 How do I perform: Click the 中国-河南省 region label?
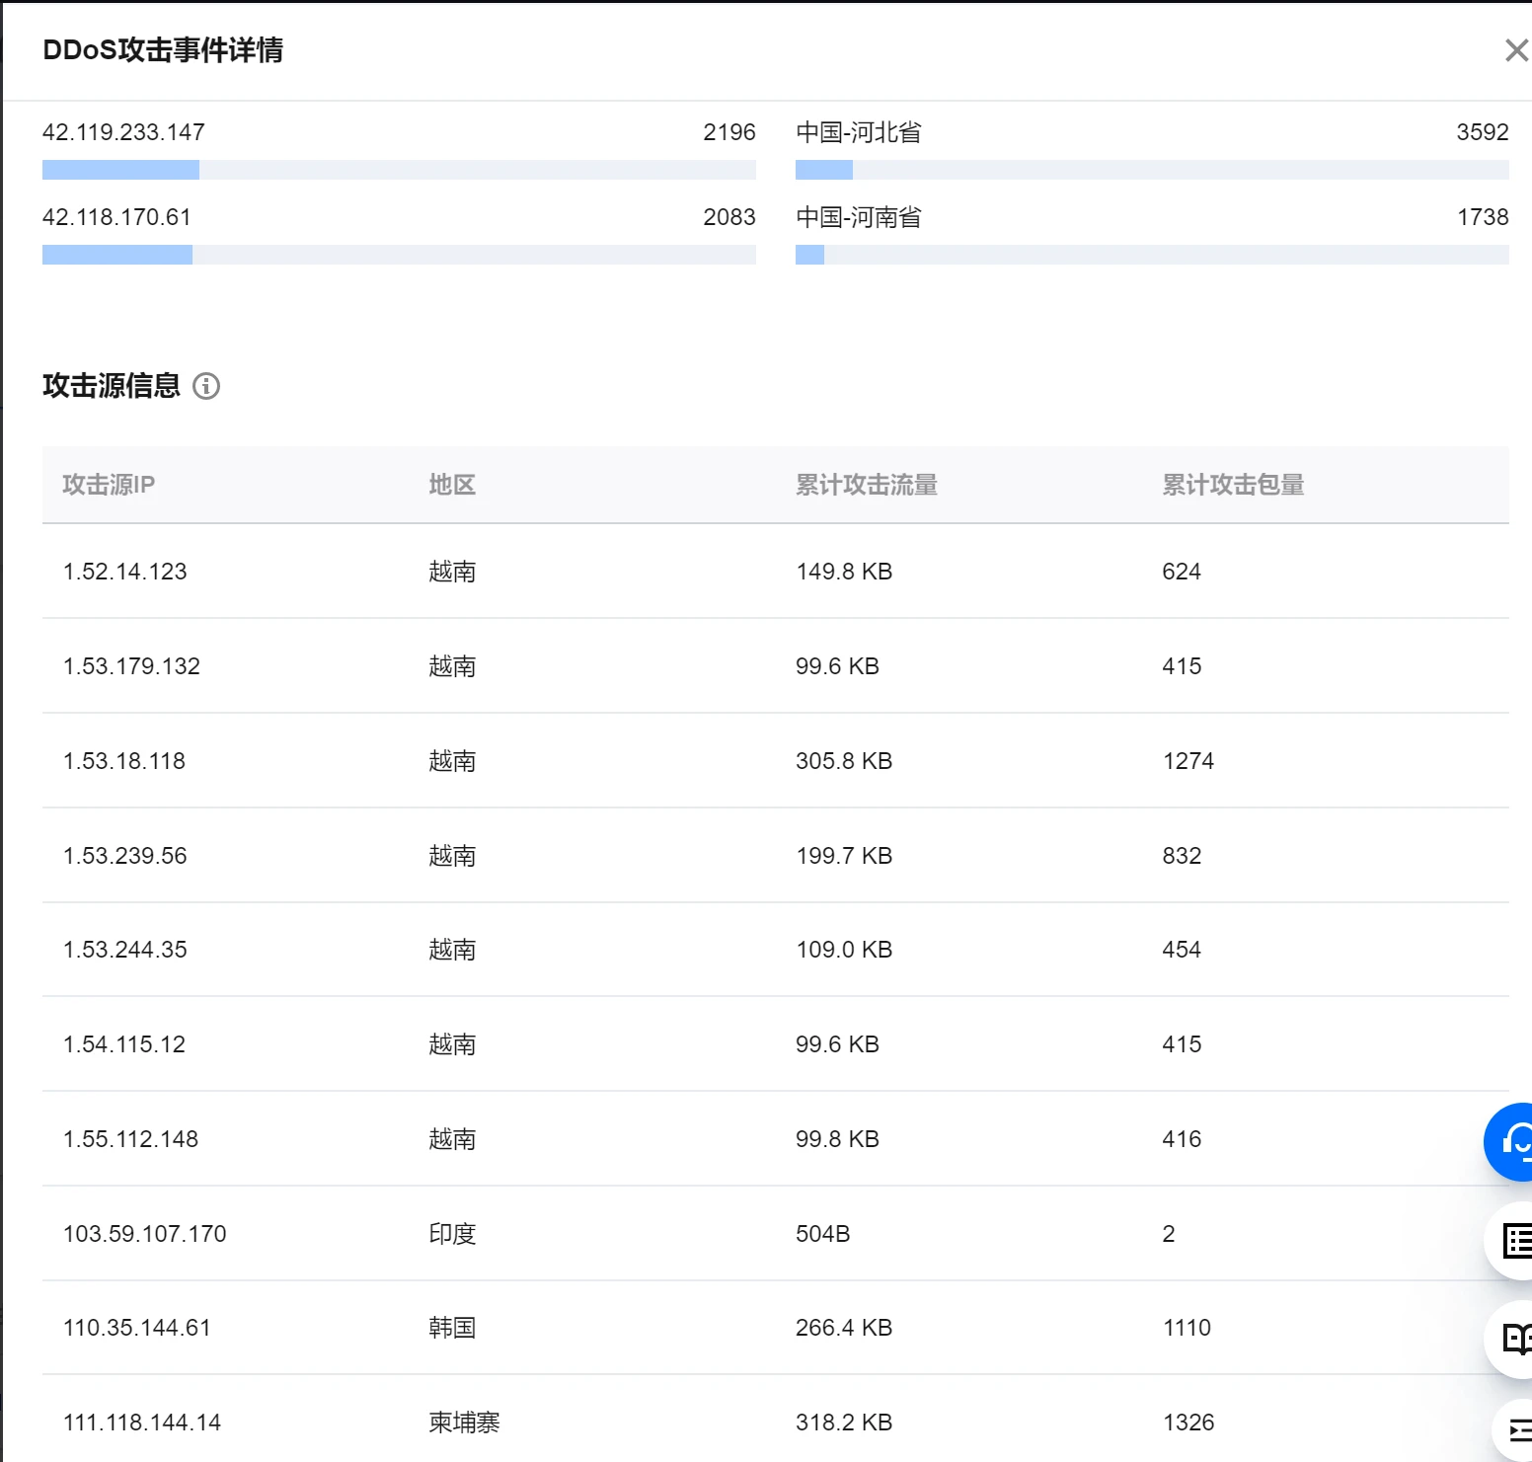(x=858, y=217)
